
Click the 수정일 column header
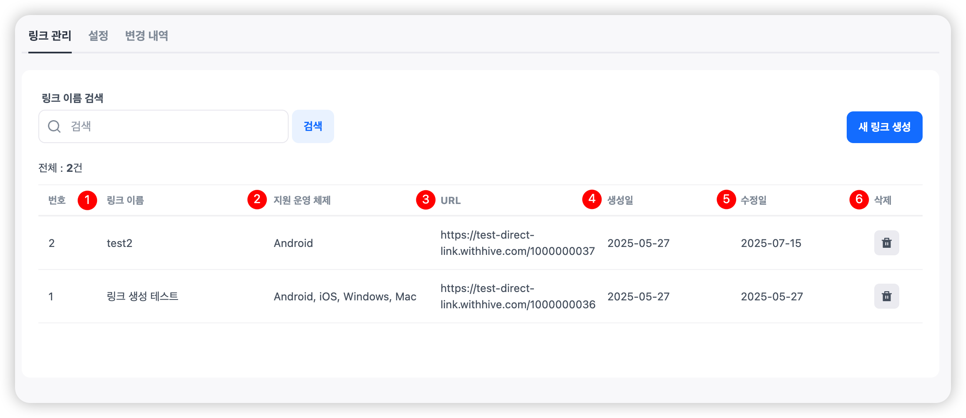pos(753,201)
